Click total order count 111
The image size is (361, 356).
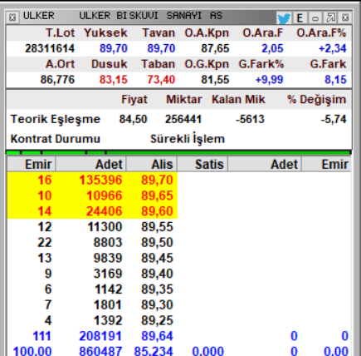coord(41,336)
